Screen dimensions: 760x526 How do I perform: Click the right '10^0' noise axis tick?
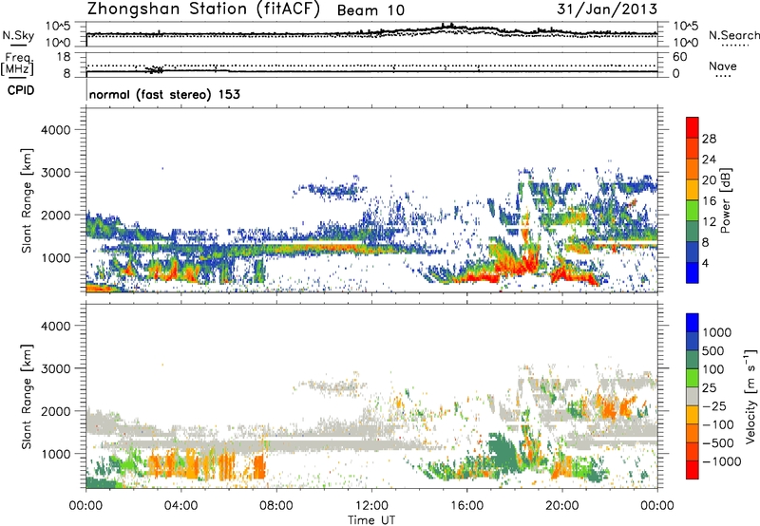pos(686,42)
